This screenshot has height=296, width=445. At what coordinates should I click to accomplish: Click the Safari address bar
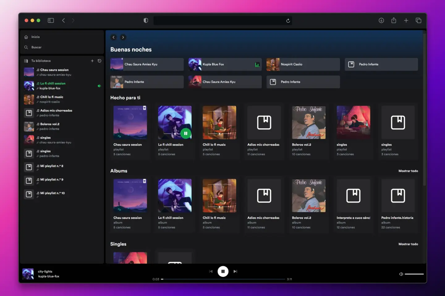(222, 21)
